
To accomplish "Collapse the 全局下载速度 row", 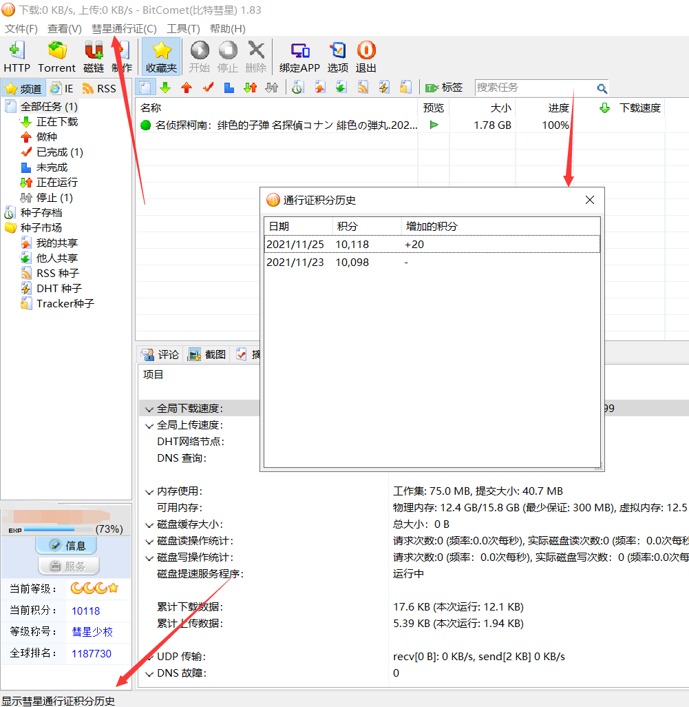I will tap(149, 409).
